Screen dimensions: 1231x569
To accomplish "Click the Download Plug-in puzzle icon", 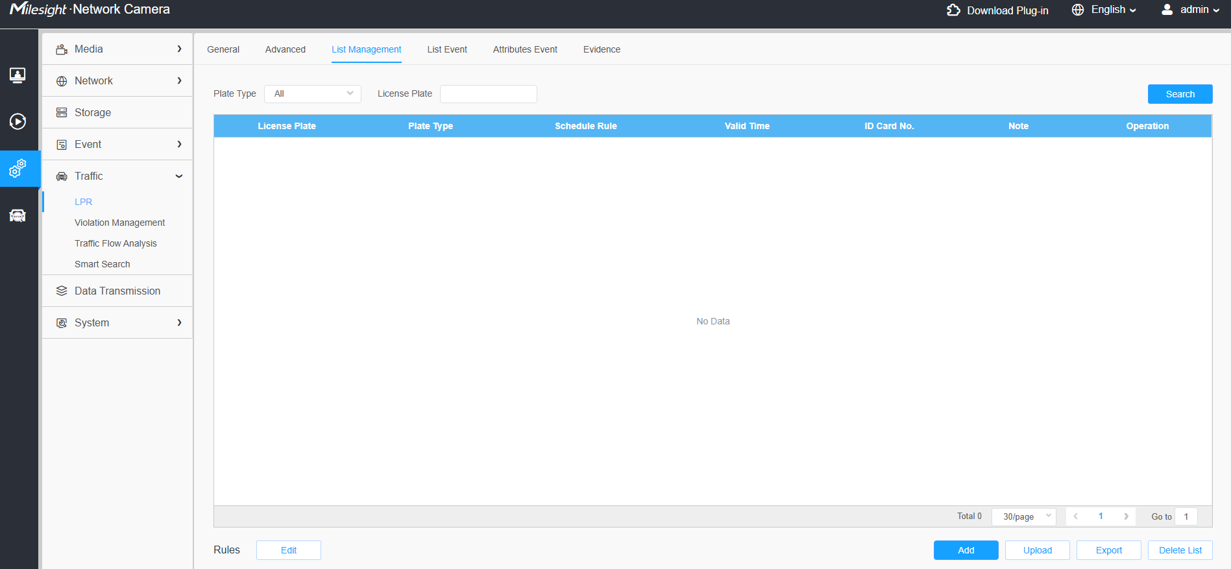I will (x=953, y=10).
